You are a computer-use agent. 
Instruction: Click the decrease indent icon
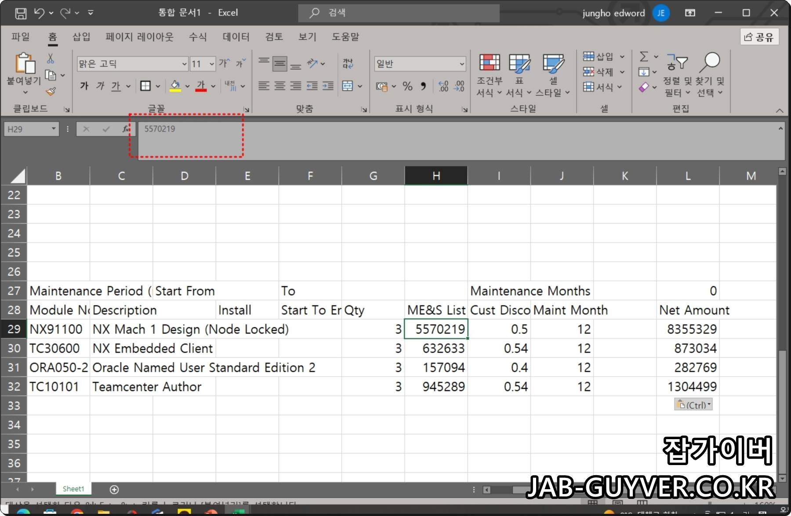click(x=312, y=86)
